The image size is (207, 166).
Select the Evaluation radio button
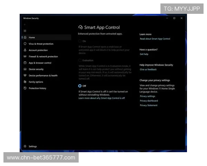coord(80,61)
